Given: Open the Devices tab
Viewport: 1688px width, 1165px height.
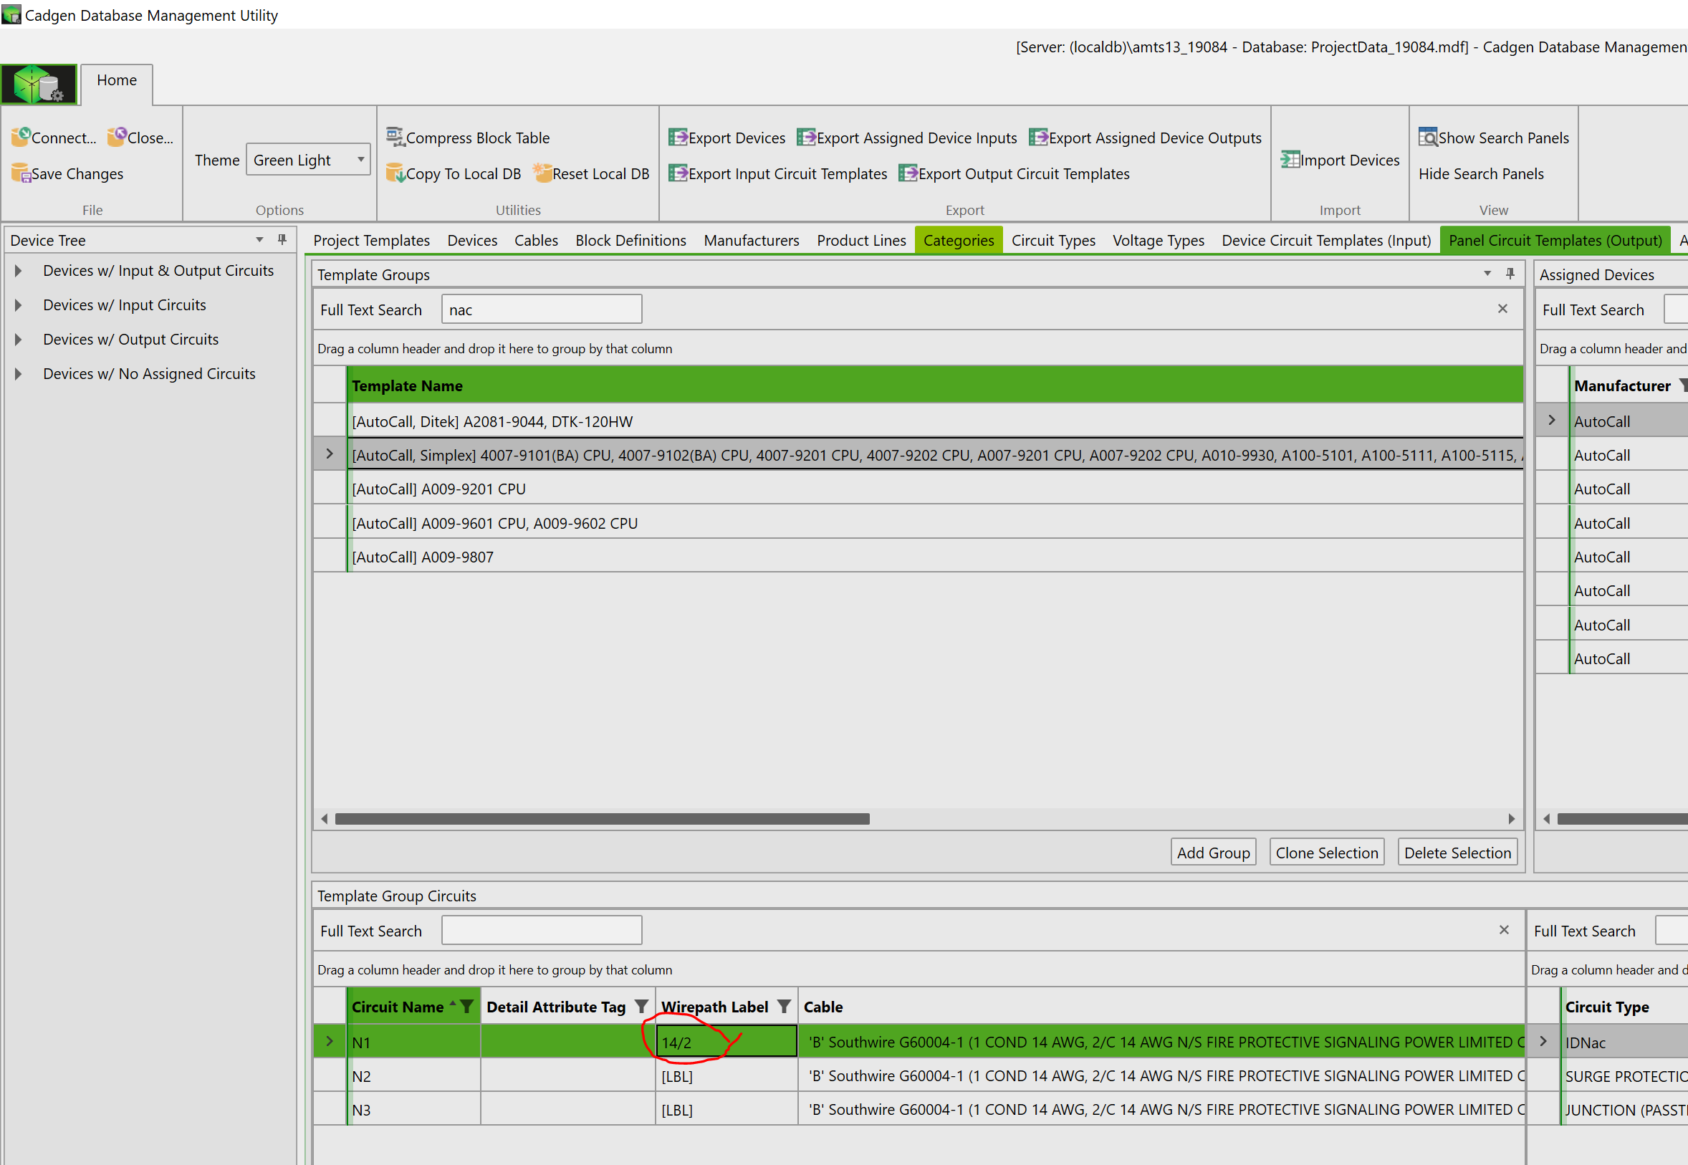Looking at the screenshot, I should coord(472,240).
